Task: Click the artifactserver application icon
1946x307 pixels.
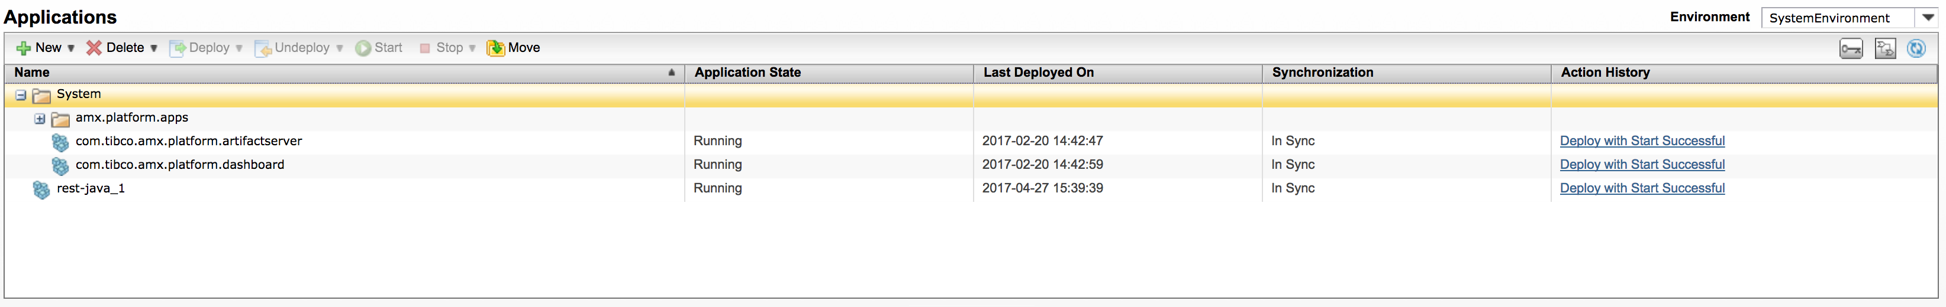Action: click(60, 142)
